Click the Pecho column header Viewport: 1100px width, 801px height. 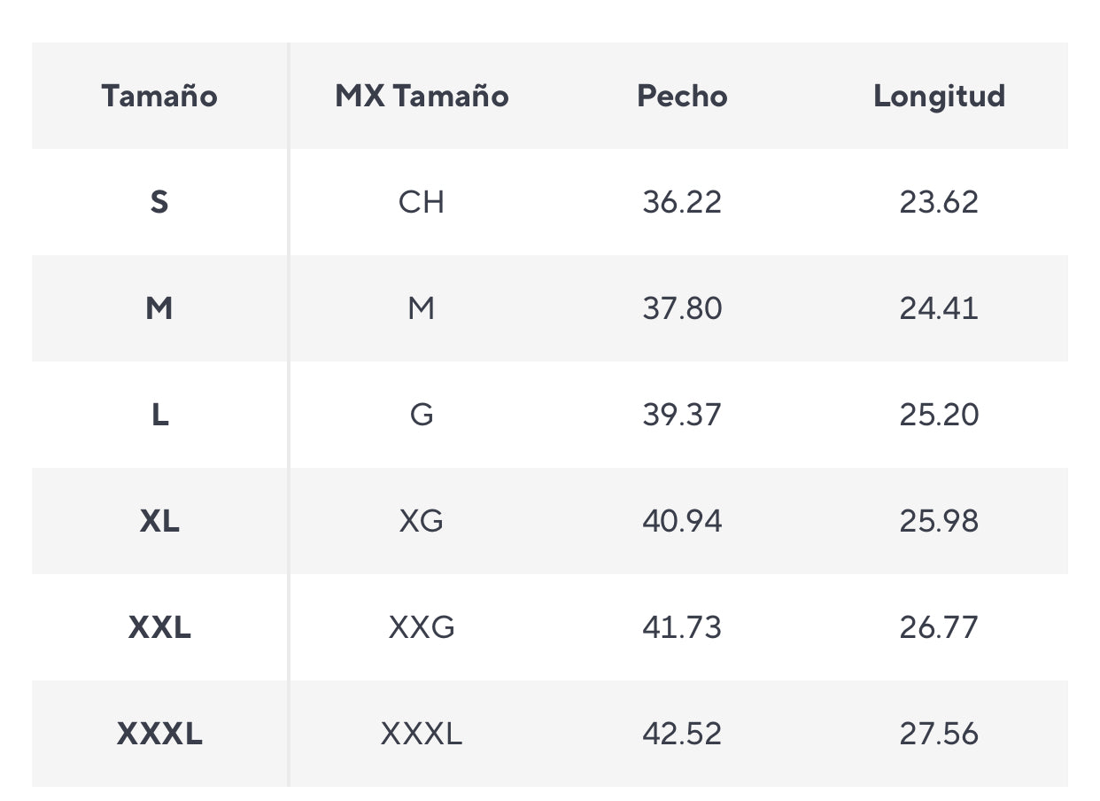tap(682, 96)
